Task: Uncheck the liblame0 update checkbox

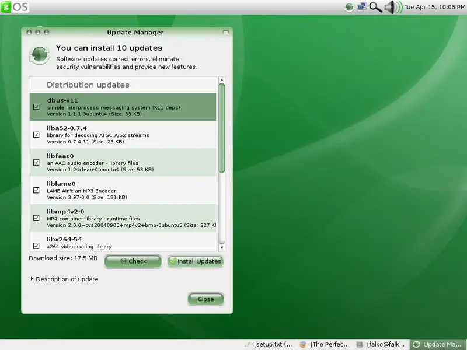Action: click(36, 190)
